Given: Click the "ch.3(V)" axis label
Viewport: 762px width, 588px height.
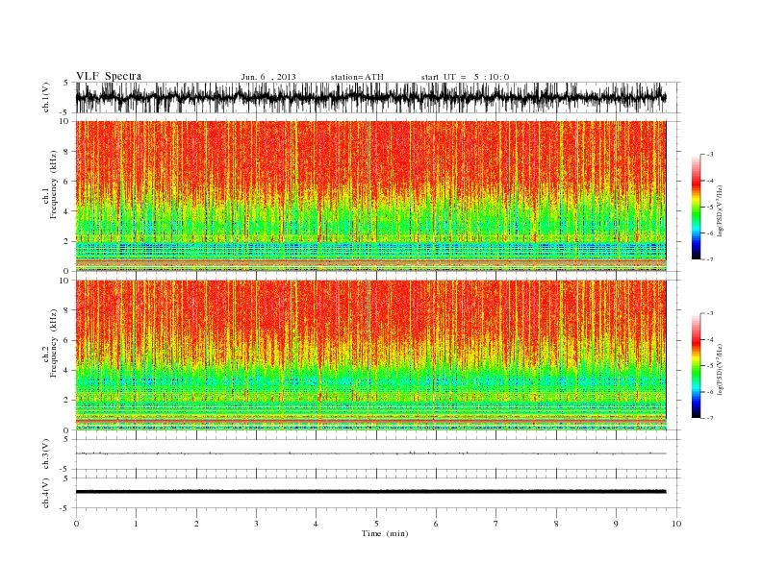Looking at the screenshot, I should pos(46,454).
